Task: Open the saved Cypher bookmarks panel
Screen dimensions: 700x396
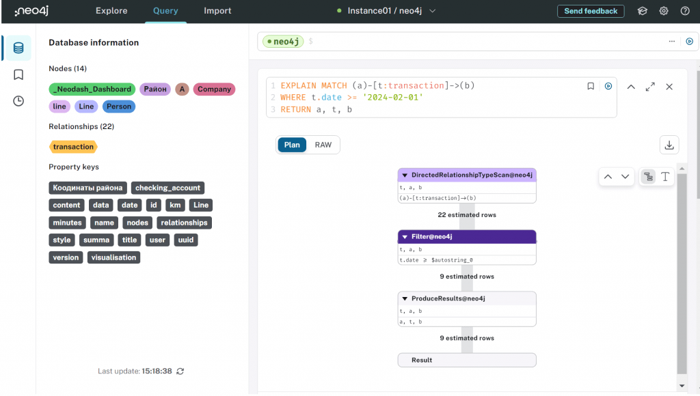Action: point(18,74)
